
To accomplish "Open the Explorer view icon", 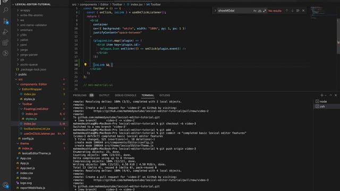I will [5, 1].
